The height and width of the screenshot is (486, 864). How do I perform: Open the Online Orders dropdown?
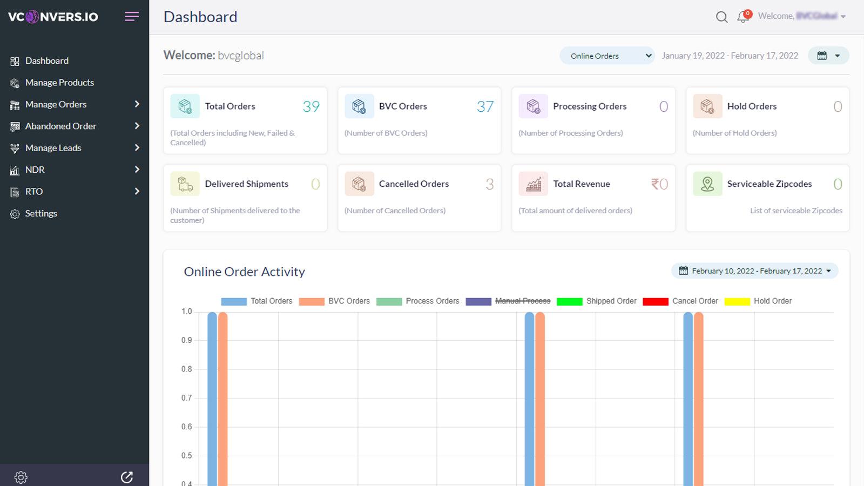coord(607,55)
